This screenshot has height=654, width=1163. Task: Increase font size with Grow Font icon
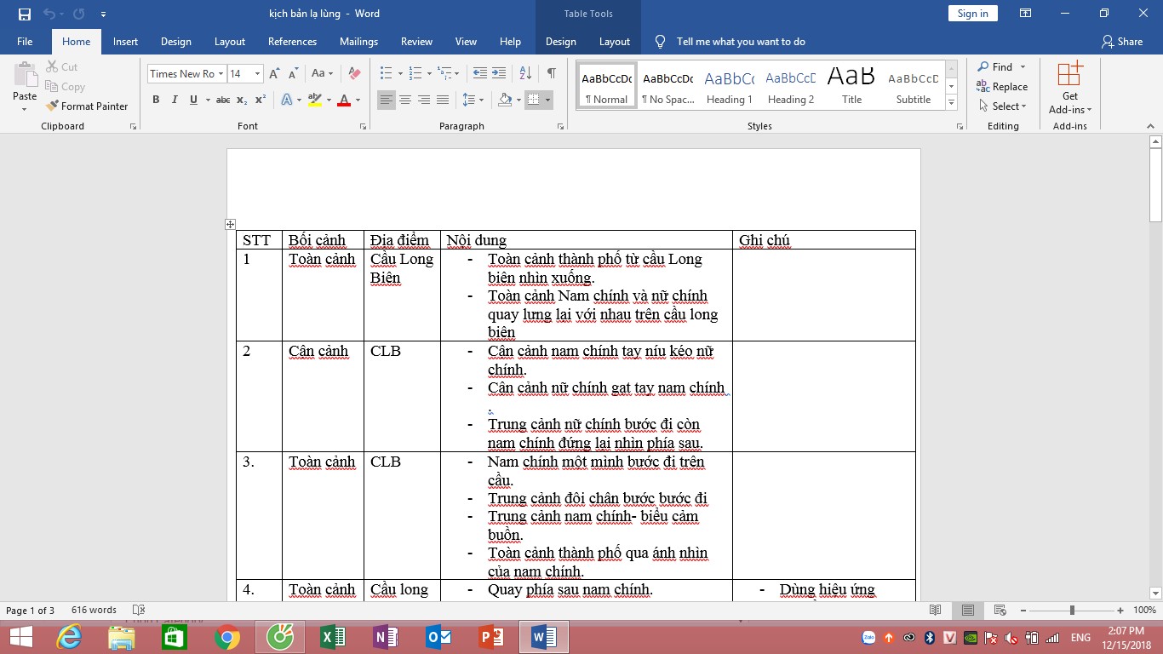274,73
